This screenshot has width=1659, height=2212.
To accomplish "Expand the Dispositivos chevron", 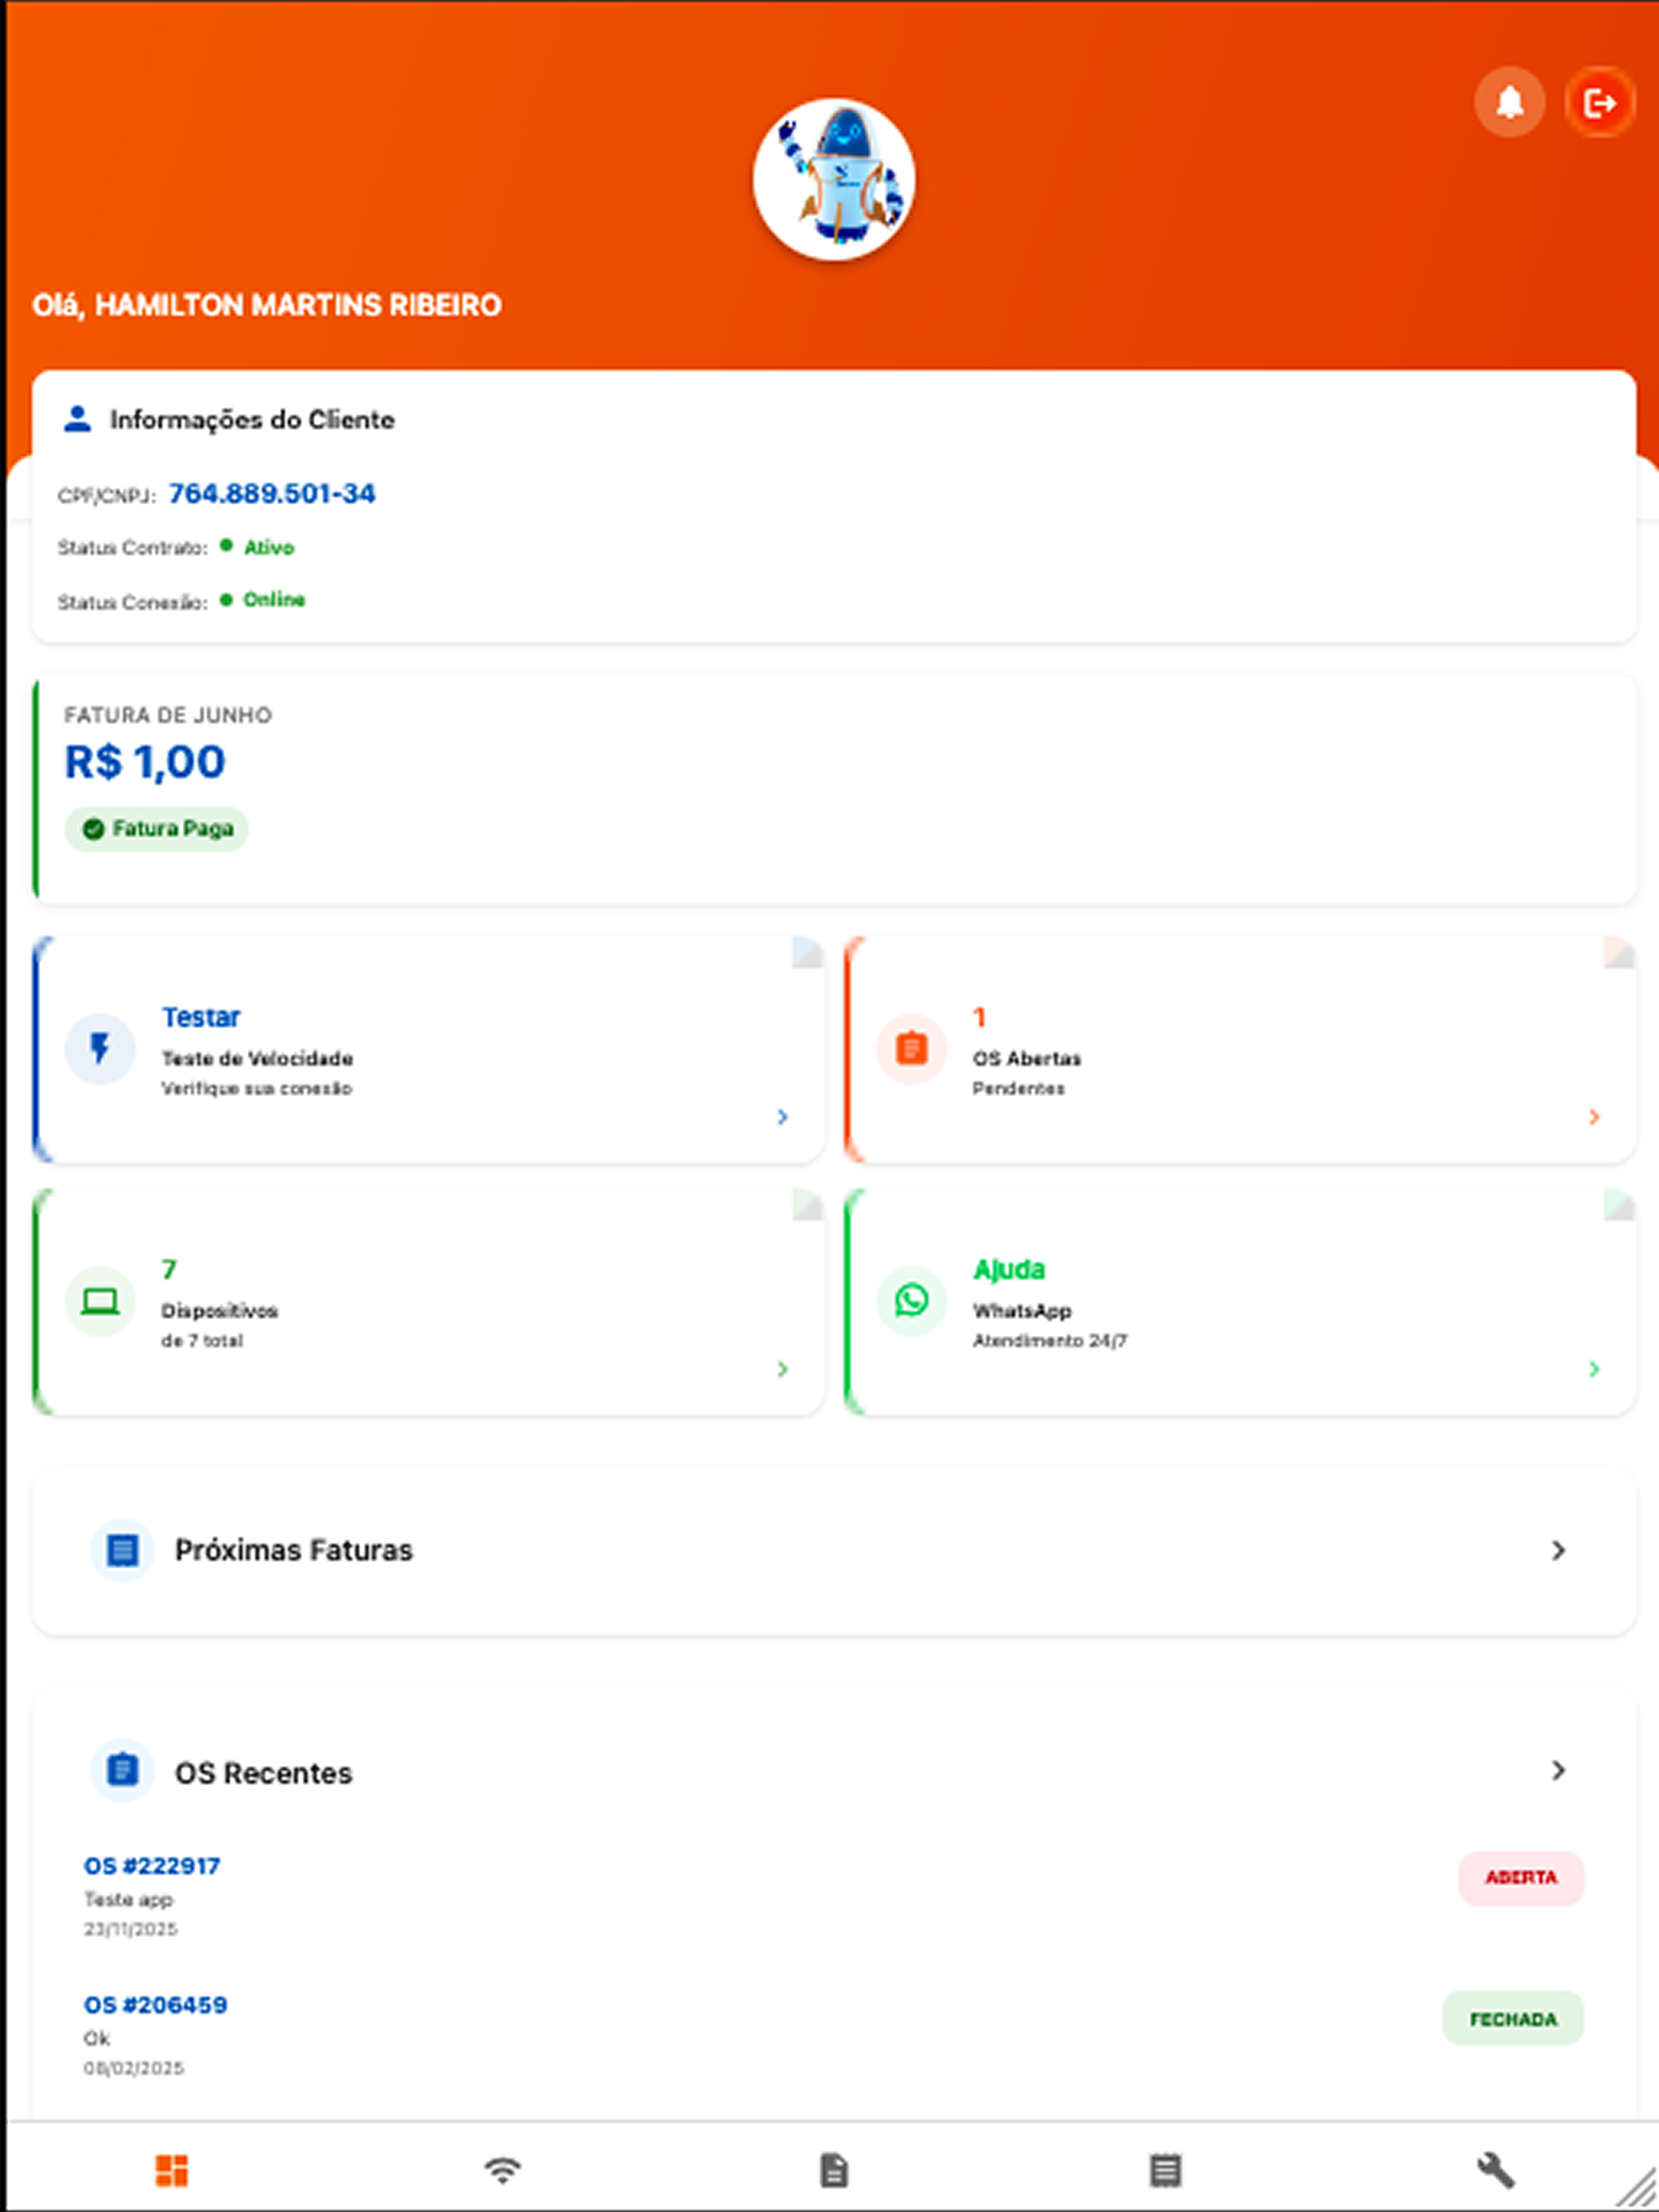I will click(x=782, y=1369).
